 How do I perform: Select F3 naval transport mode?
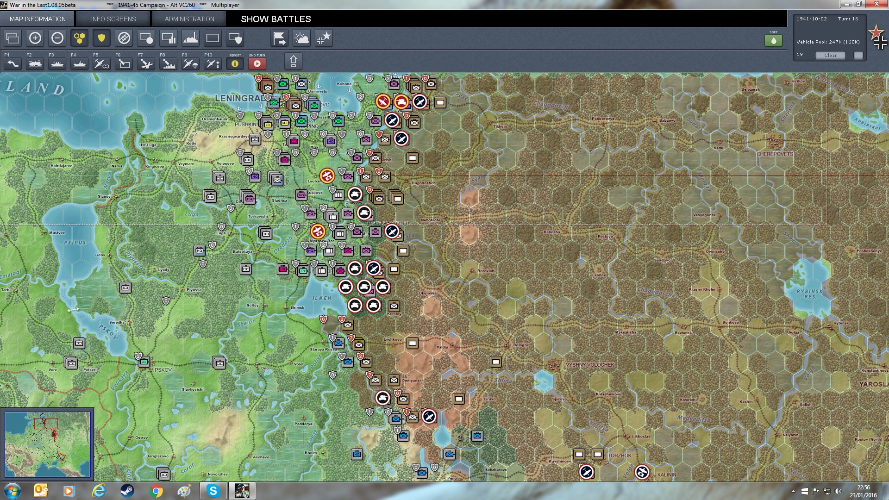coord(57,63)
